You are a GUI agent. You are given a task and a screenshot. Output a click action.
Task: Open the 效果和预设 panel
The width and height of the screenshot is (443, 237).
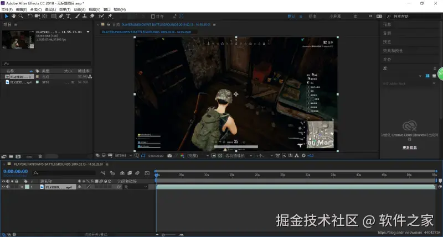click(393, 51)
